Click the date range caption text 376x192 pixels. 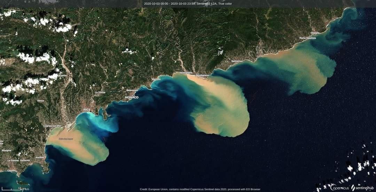[x=188, y=4]
